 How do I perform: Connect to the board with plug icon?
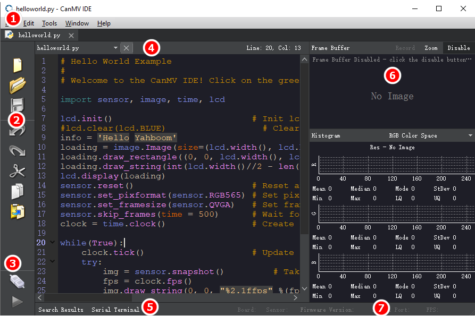point(18,281)
